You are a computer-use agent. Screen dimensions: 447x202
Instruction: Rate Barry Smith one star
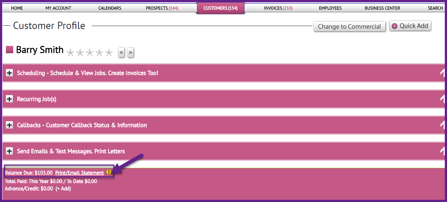(71, 53)
